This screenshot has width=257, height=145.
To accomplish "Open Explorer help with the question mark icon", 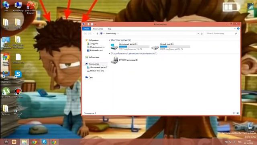I will tap(238, 29).
